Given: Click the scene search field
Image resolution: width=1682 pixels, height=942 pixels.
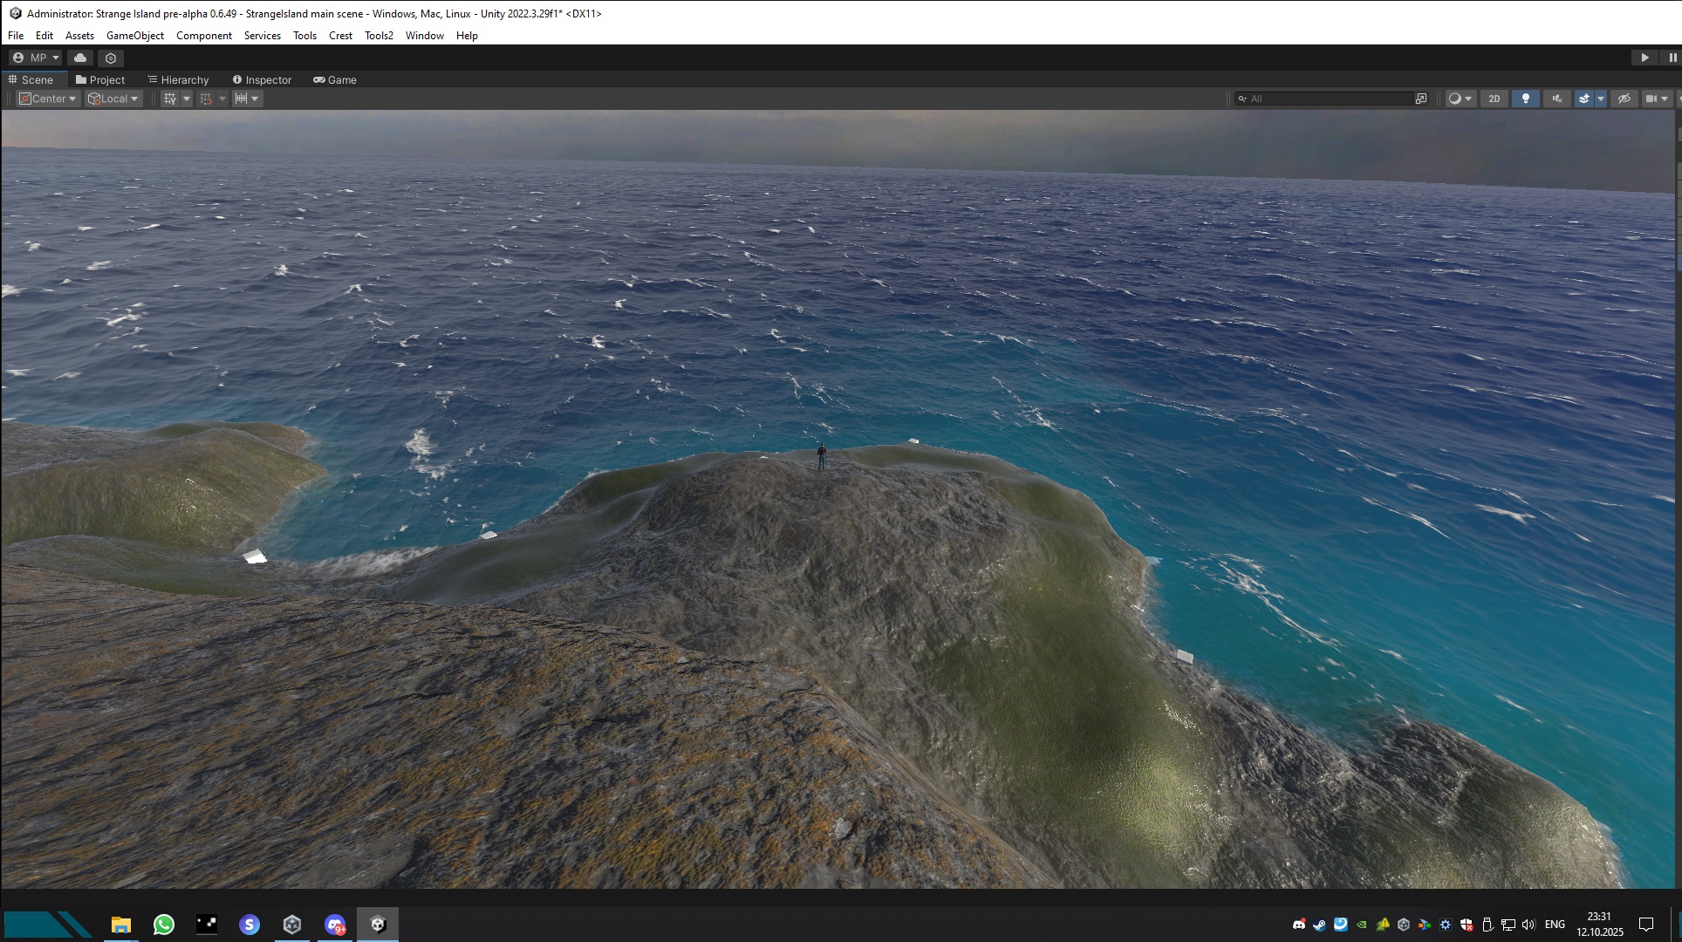Looking at the screenshot, I should (1326, 99).
